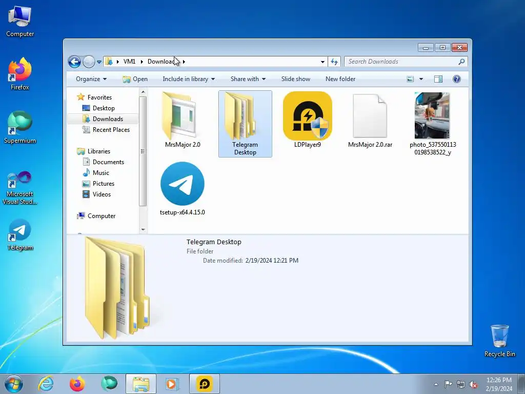Click VM1 in the address breadcrumb
The width and height of the screenshot is (525, 394).
pyautogui.click(x=129, y=62)
